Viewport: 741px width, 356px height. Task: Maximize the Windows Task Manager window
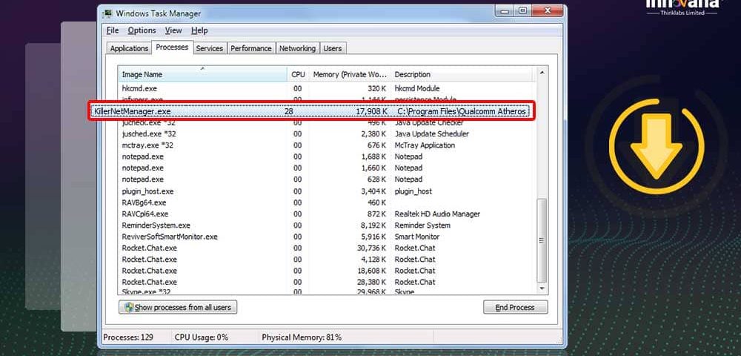pyautogui.click(x=522, y=10)
